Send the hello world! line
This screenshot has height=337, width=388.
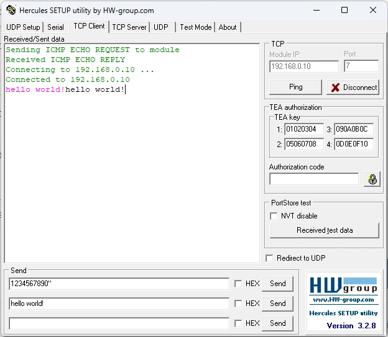click(278, 303)
